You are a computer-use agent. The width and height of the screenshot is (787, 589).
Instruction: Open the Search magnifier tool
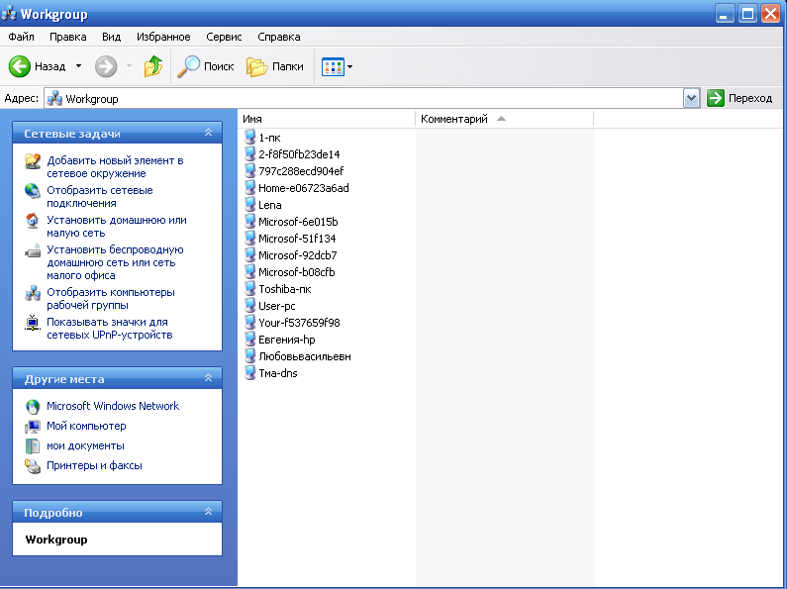[188, 66]
